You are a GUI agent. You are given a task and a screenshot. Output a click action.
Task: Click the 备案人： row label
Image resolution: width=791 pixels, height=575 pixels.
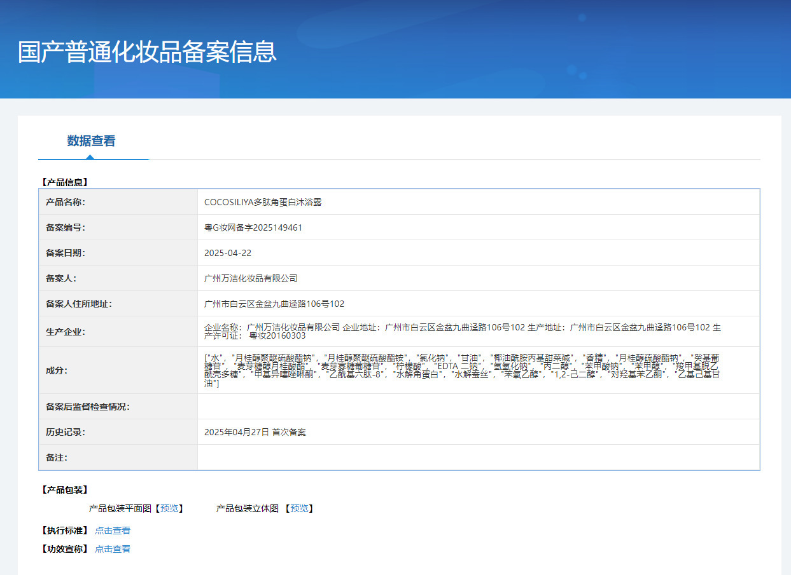pyautogui.click(x=61, y=278)
